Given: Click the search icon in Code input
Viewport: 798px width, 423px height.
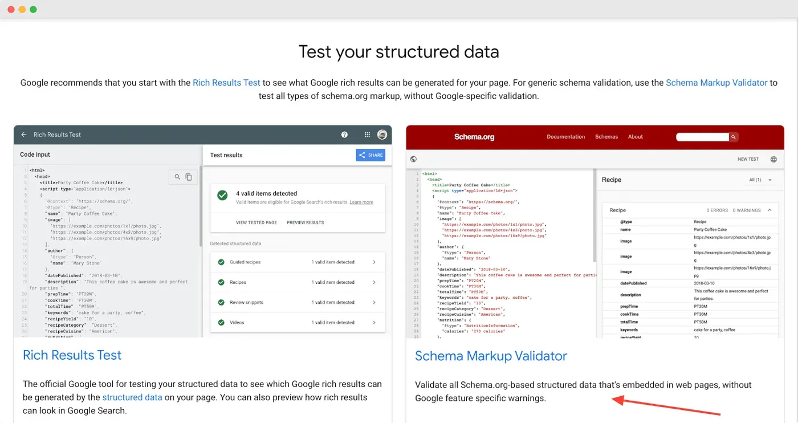Looking at the screenshot, I should (177, 177).
